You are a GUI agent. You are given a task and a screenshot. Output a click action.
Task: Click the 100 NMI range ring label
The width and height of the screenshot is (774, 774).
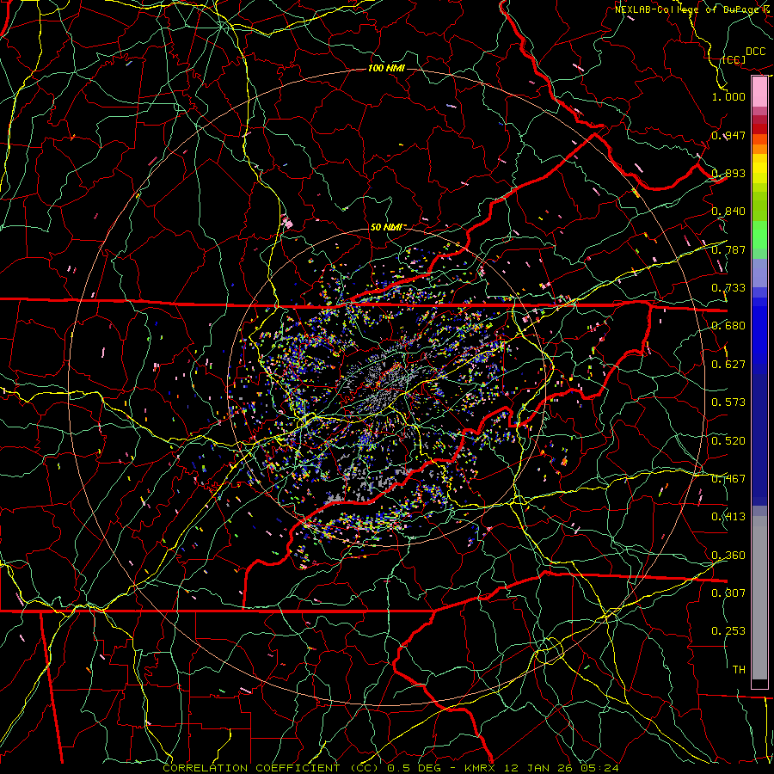(x=386, y=68)
